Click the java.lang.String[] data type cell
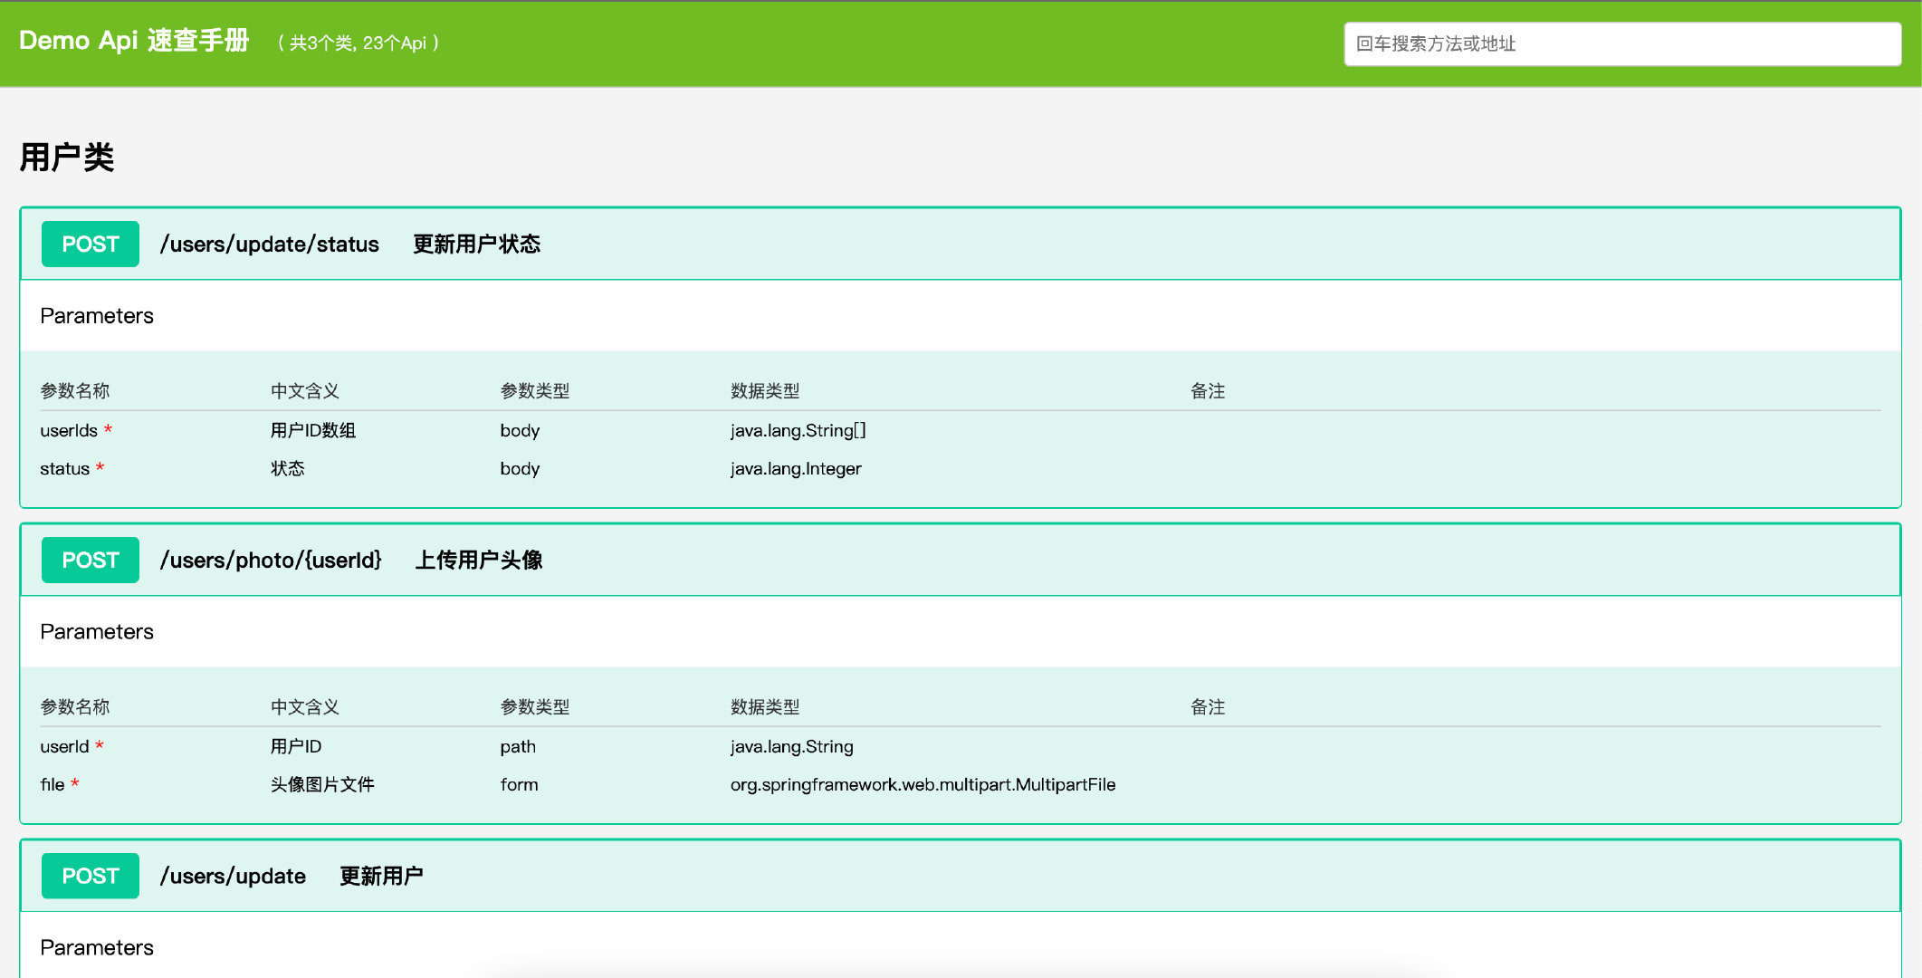1922x978 pixels. pyautogui.click(x=798, y=431)
